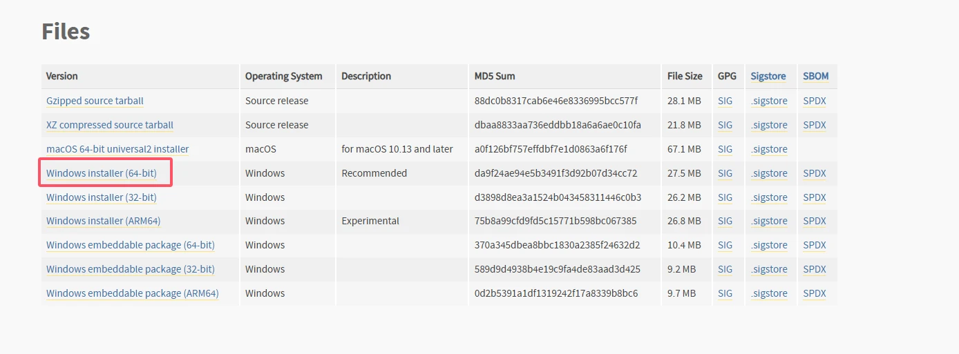
Task: Open SPDX for Windows embeddable package (32-bit)
Action: pos(815,269)
